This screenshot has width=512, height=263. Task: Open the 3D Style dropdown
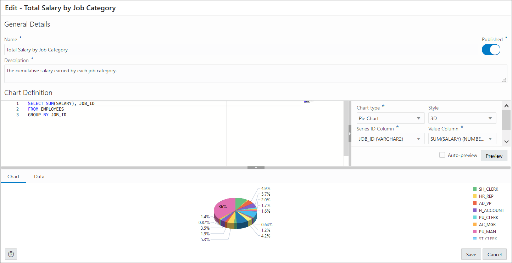(462, 118)
